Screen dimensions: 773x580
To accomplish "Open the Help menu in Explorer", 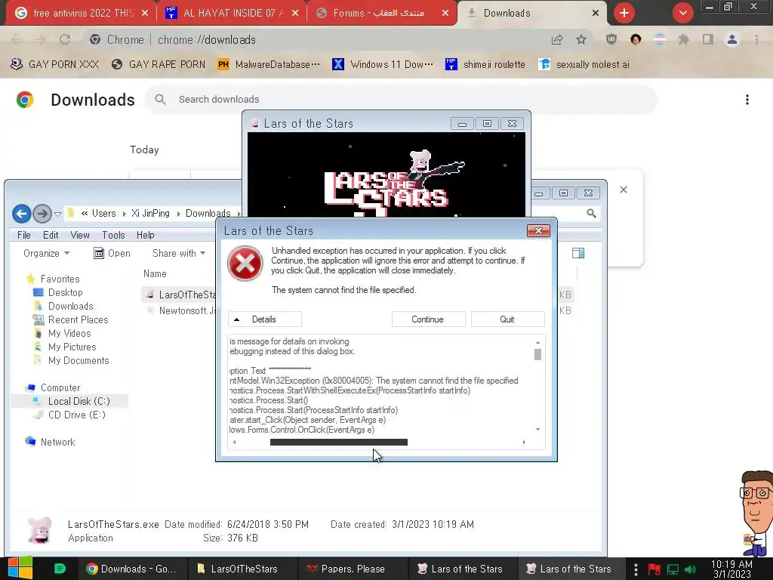I will click(x=146, y=236).
